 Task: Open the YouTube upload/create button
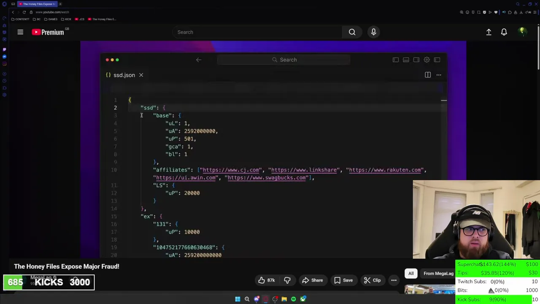click(x=489, y=32)
